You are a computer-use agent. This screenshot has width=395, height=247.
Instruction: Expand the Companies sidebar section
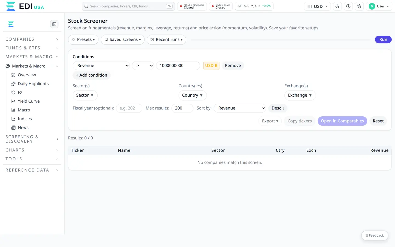pyautogui.click(x=32, y=39)
